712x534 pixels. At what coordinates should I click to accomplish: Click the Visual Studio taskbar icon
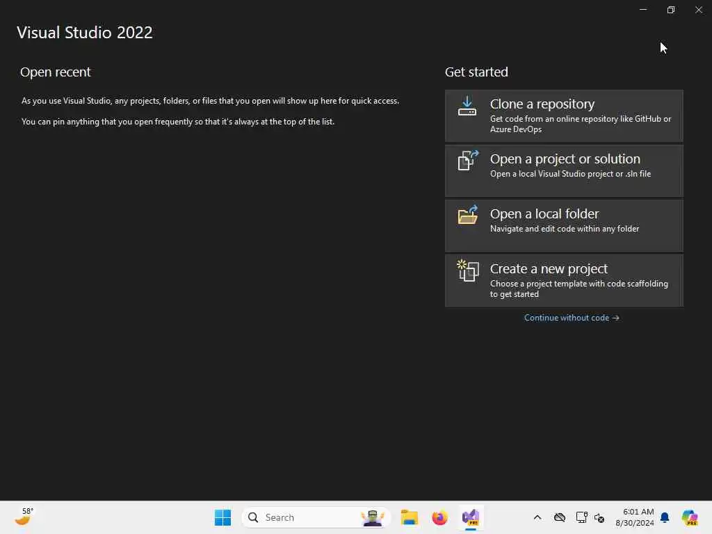coord(471,517)
